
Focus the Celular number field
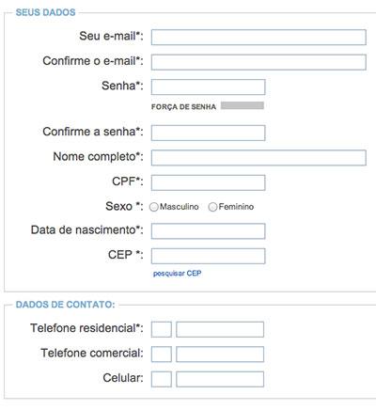(220, 379)
